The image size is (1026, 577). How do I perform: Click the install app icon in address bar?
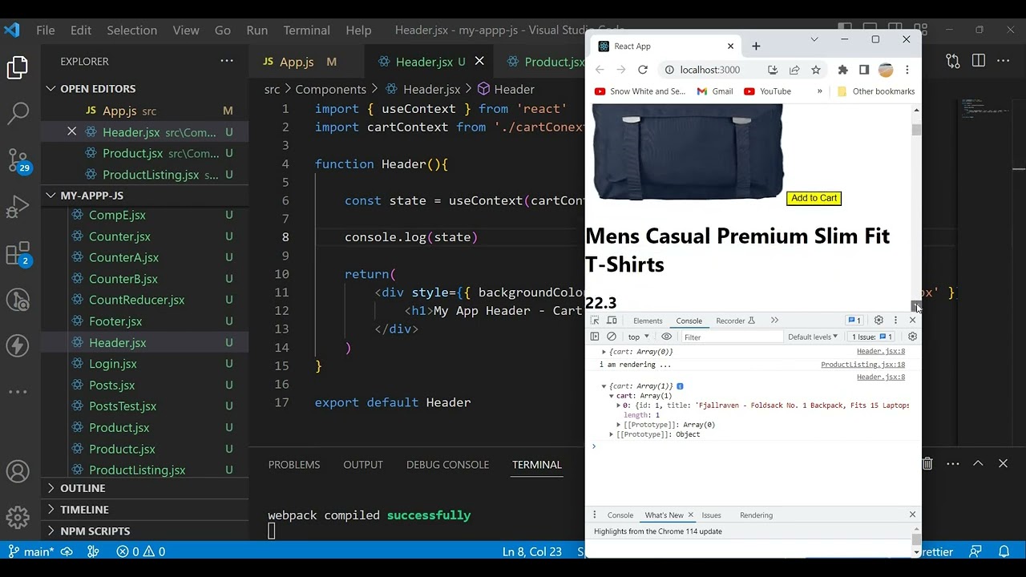(x=773, y=70)
